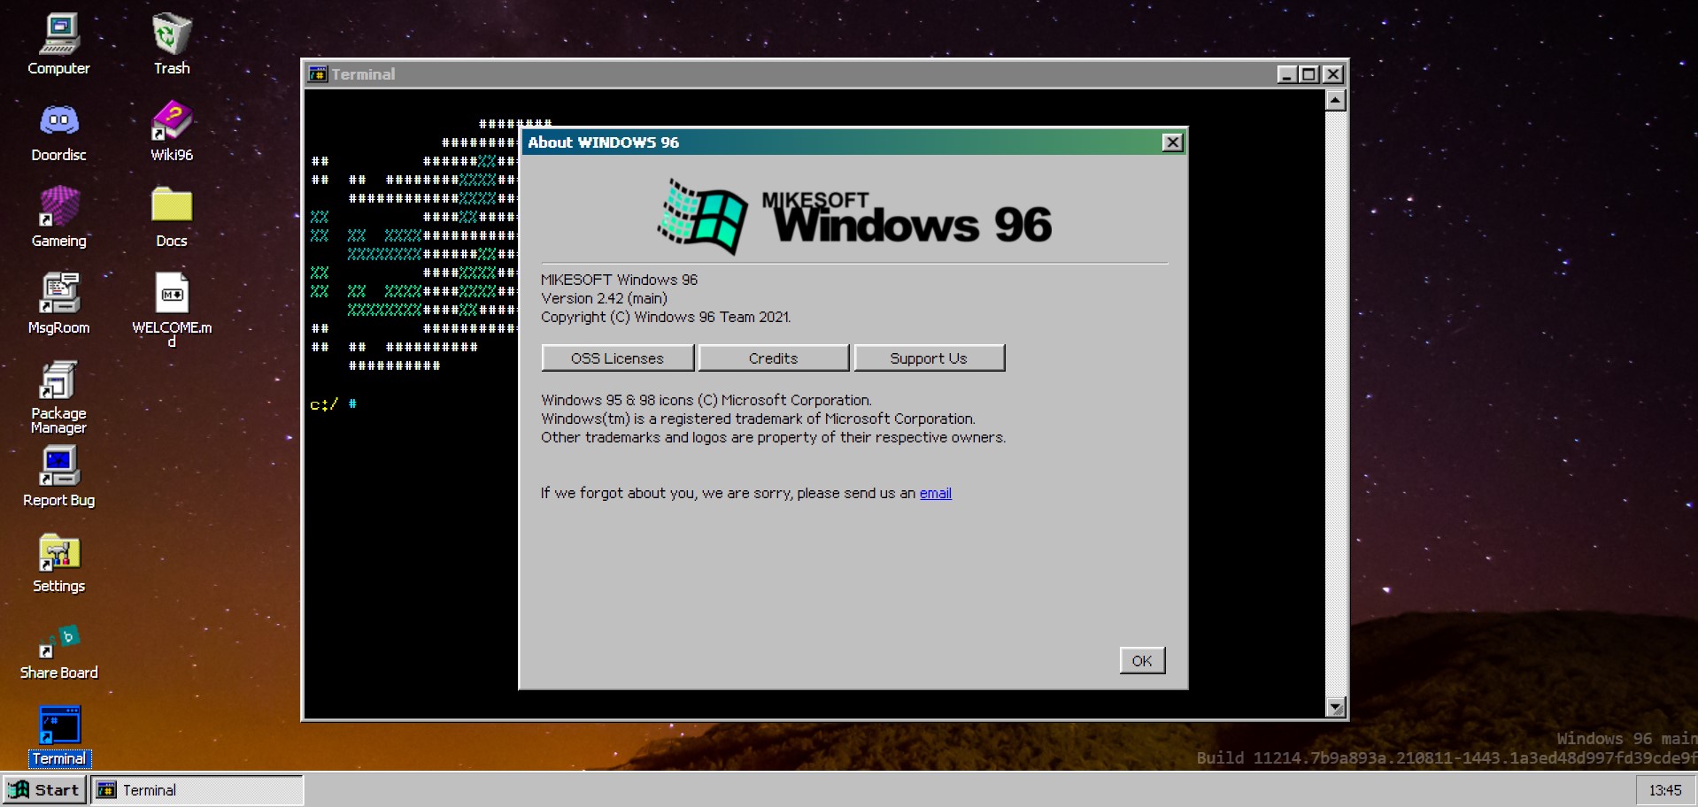This screenshot has height=807, width=1698.
Task: Open the Trash desktop icon
Action: pos(172,44)
